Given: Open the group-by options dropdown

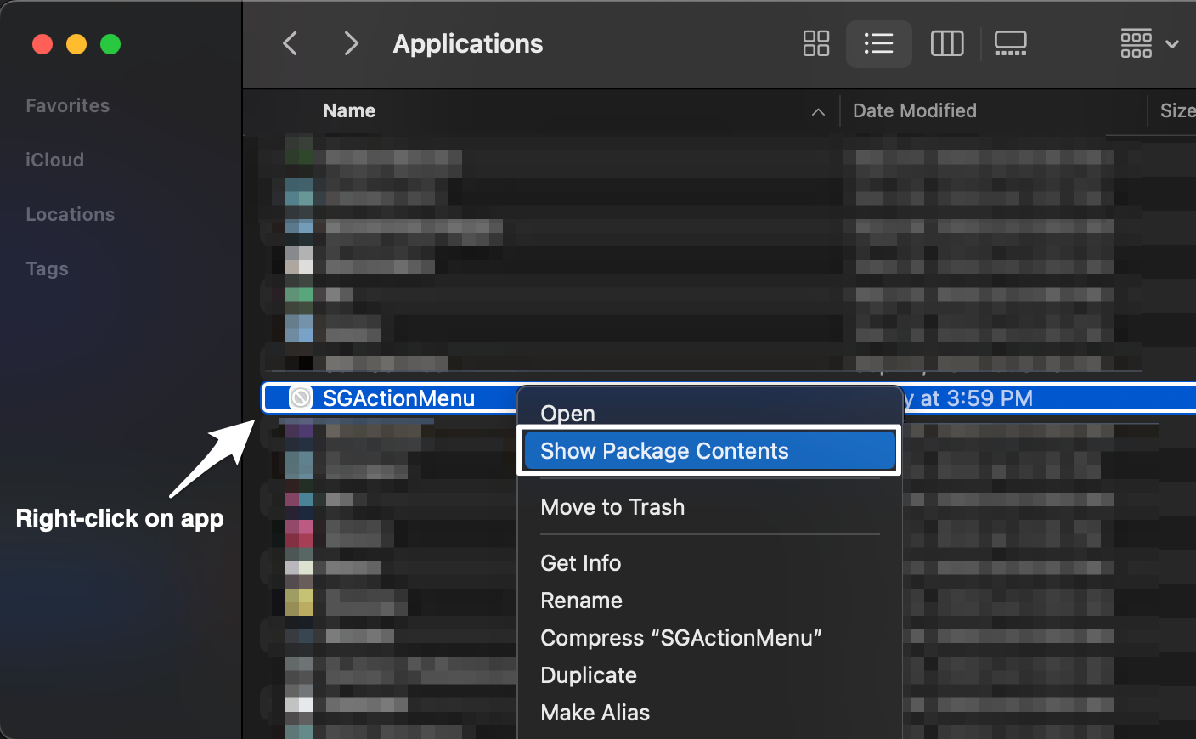Looking at the screenshot, I should click(x=1148, y=43).
